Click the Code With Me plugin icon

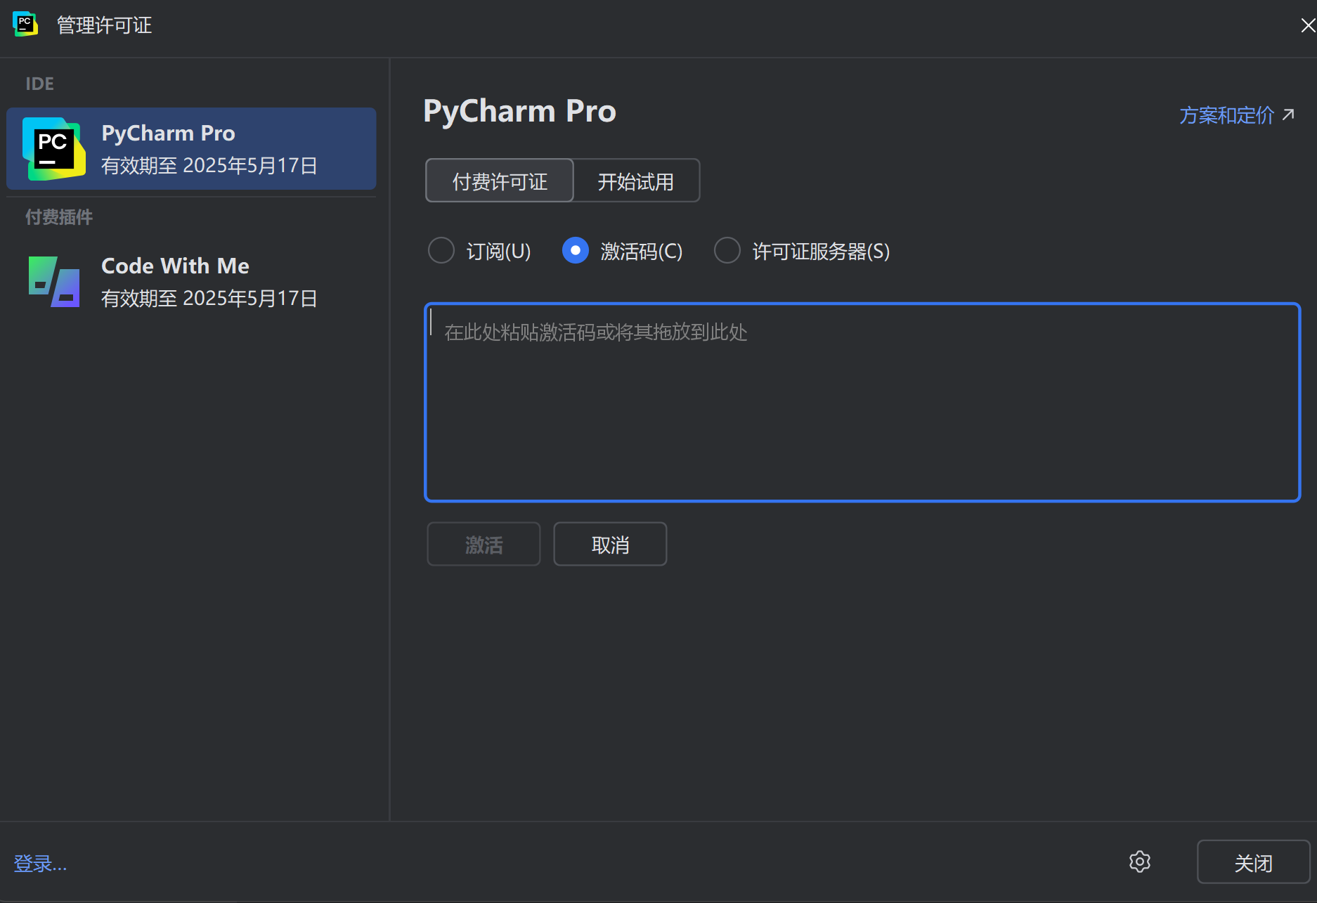(54, 282)
